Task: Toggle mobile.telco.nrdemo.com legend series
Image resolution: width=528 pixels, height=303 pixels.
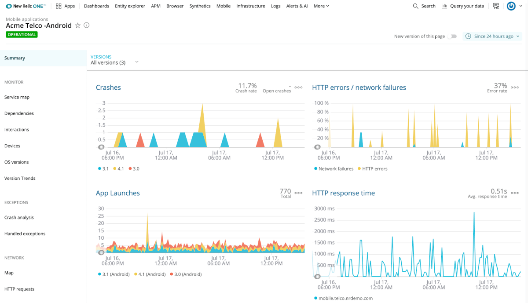Action: coord(343,298)
